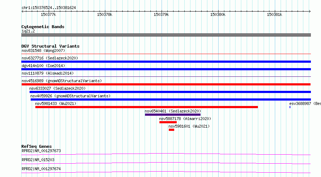Click the 150381k ruler label
Screen dimensions: 321x177
274,14
